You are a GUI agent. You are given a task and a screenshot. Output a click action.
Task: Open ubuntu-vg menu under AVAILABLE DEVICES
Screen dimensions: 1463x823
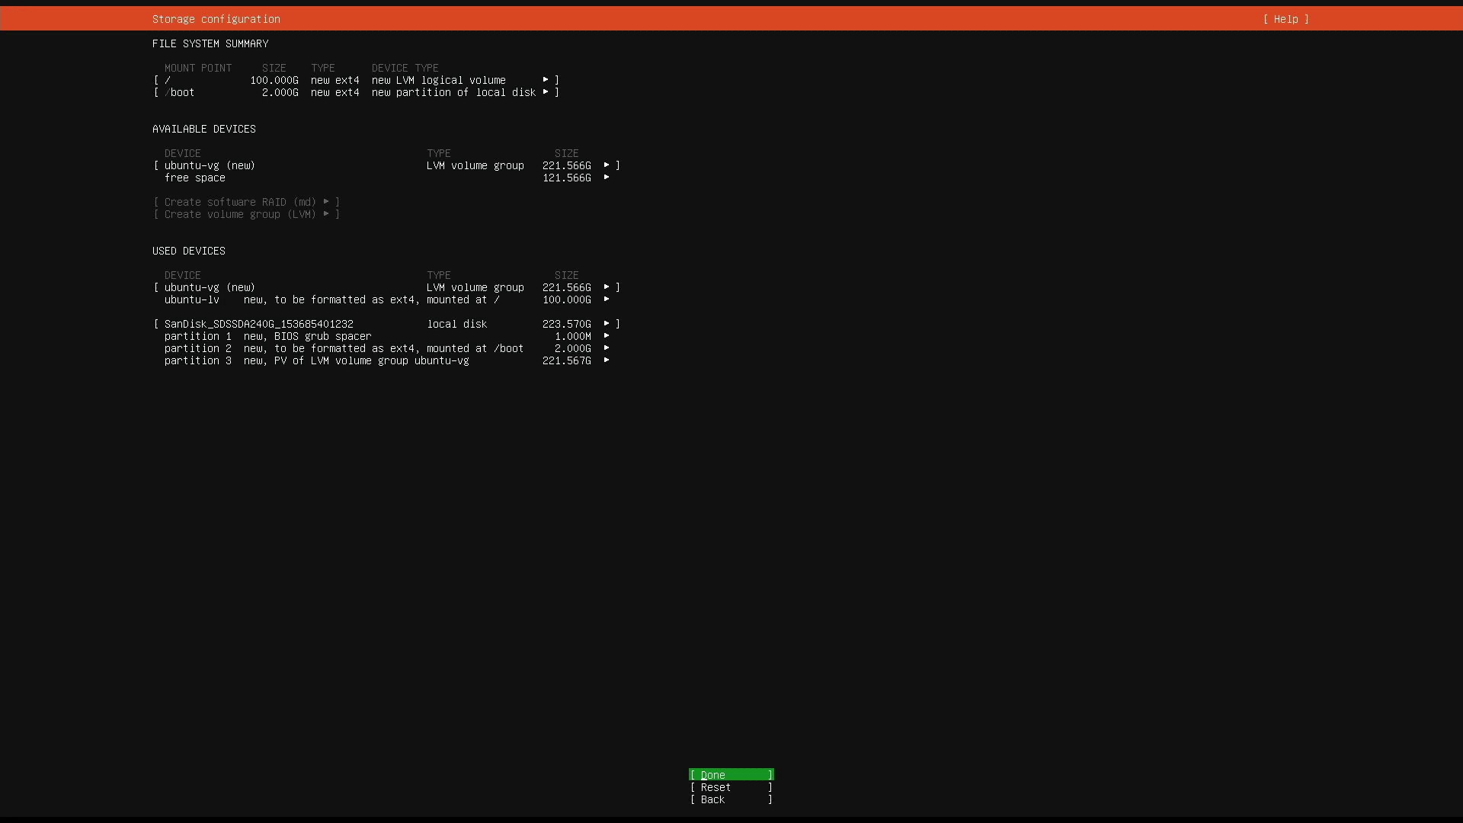tap(210, 165)
